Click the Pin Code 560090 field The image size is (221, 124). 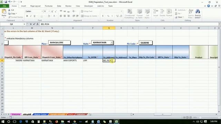146,43
